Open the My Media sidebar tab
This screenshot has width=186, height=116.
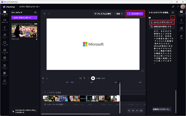[x=5, y=13]
